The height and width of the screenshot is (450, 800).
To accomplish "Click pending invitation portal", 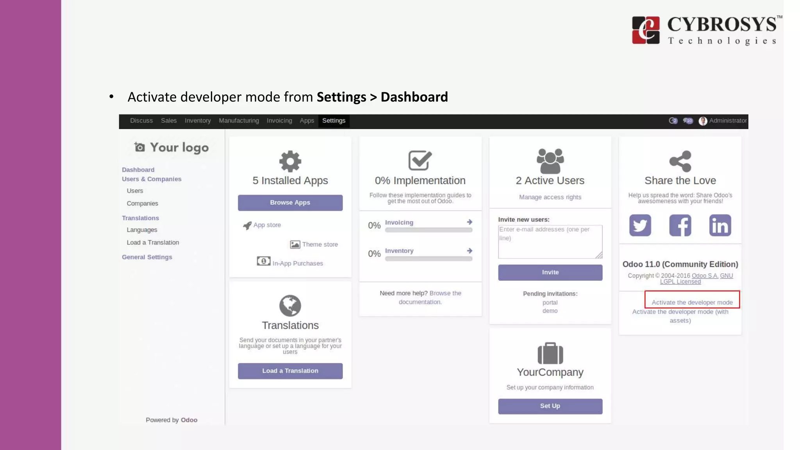I will pos(550,303).
